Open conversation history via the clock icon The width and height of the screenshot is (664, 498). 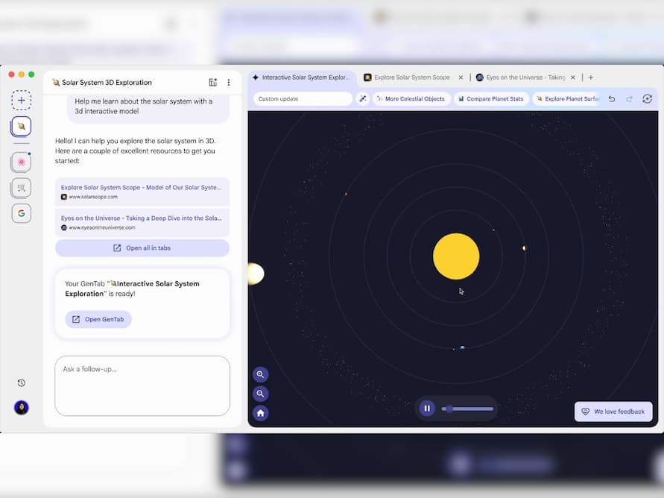(21, 382)
